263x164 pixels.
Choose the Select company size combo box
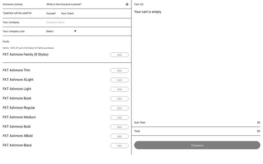click(x=61, y=31)
